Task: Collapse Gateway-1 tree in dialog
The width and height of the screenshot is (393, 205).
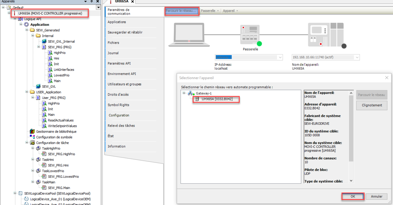Action: point(184,93)
